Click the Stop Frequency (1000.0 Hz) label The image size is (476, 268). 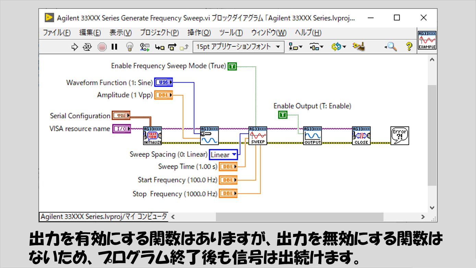(175, 194)
